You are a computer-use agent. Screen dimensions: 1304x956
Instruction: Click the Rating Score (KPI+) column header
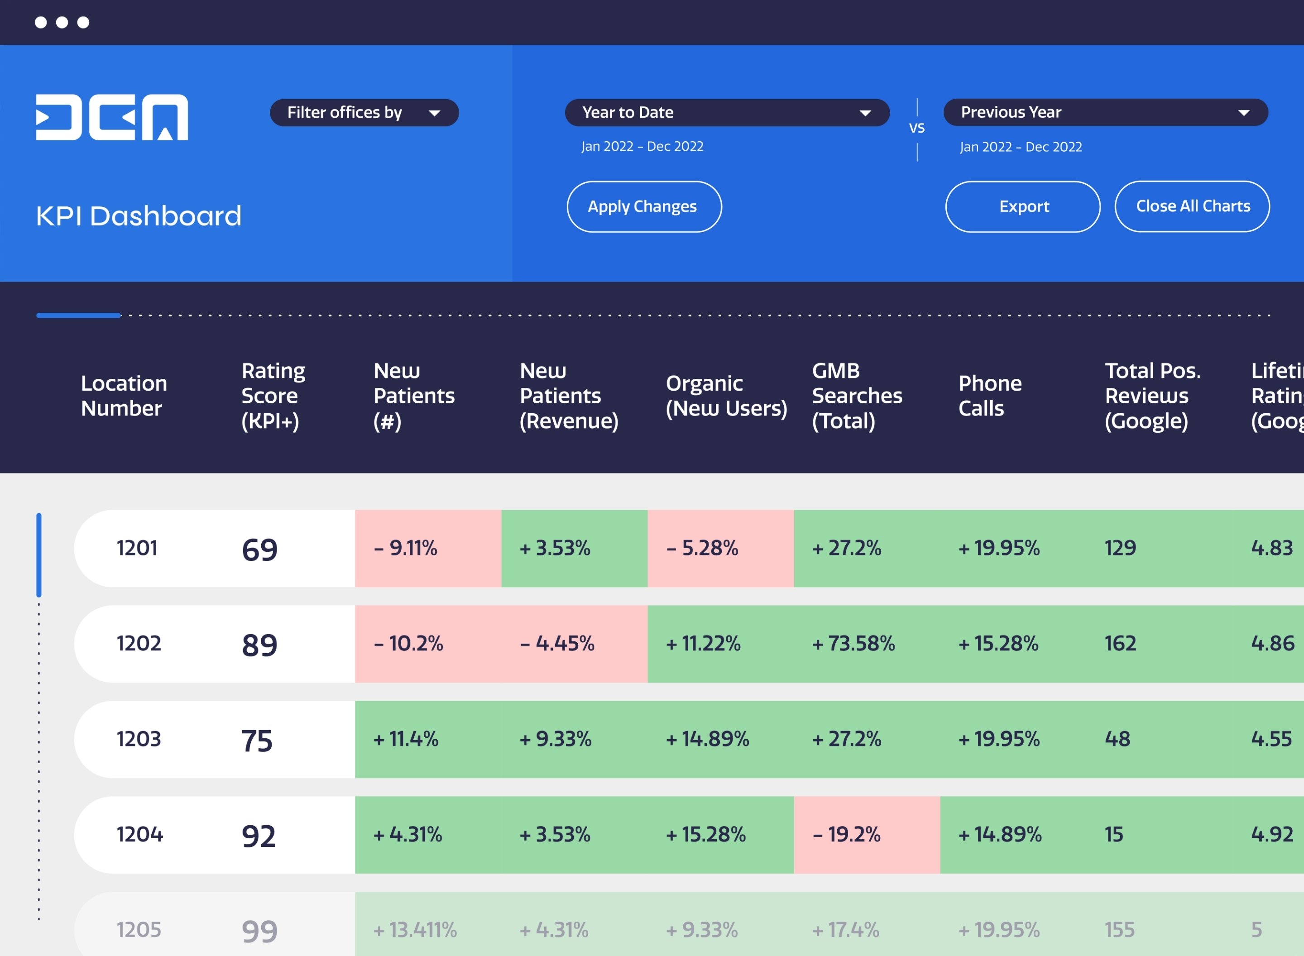pos(273,396)
